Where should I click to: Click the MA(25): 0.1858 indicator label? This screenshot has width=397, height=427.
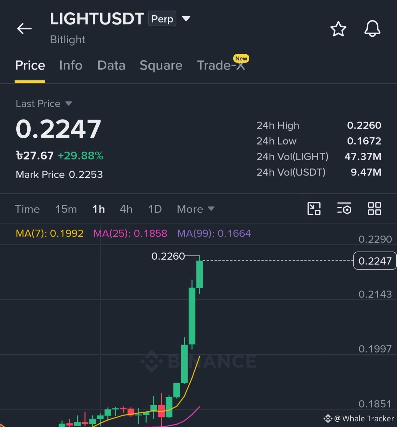click(x=130, y=233)
